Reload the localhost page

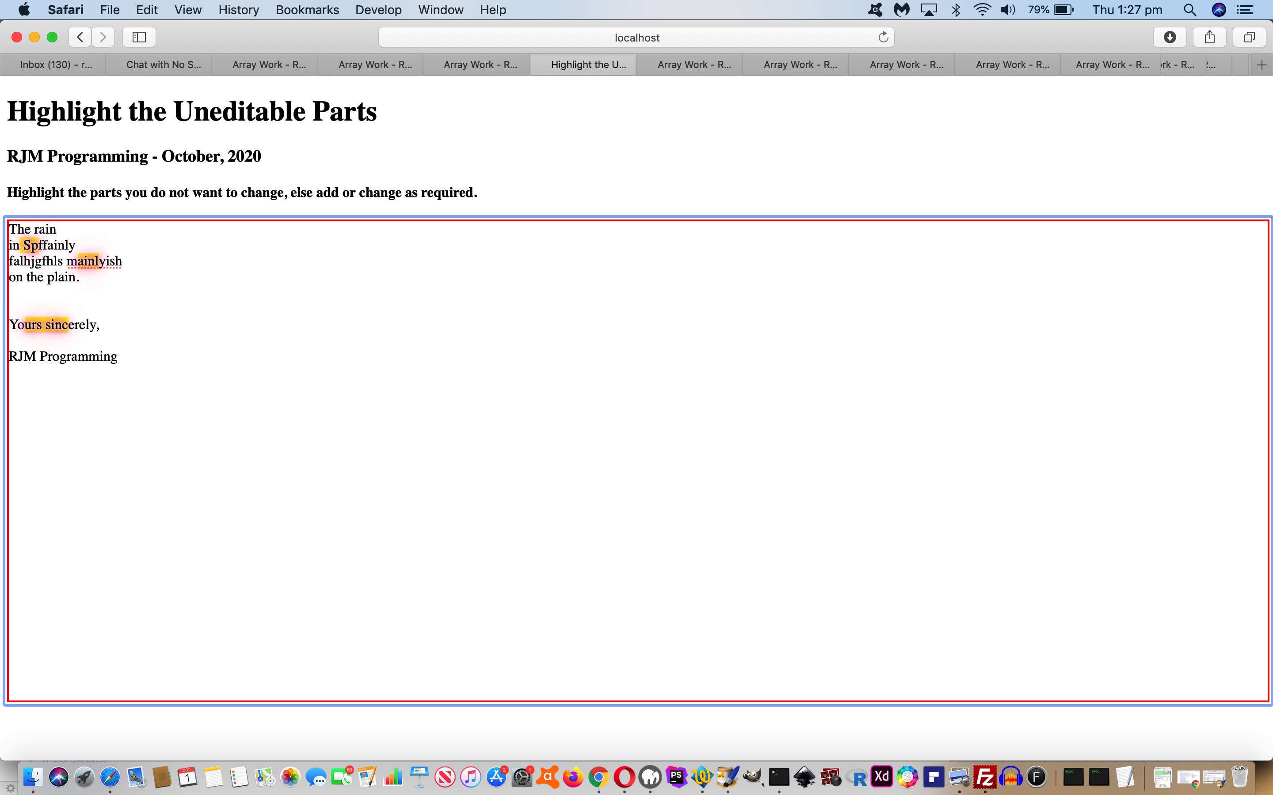point(883,37)
